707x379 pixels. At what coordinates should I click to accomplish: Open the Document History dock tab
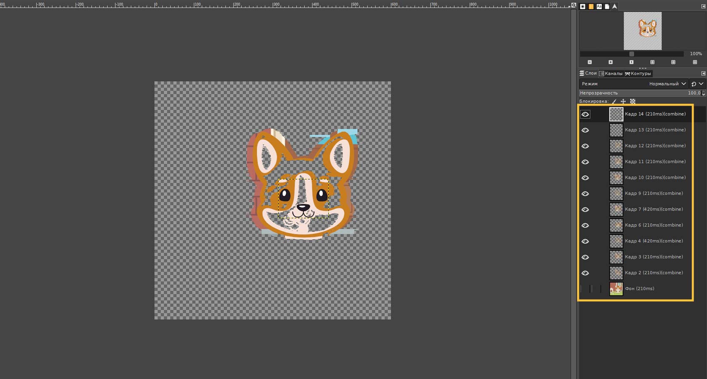[x=607, y=6]
